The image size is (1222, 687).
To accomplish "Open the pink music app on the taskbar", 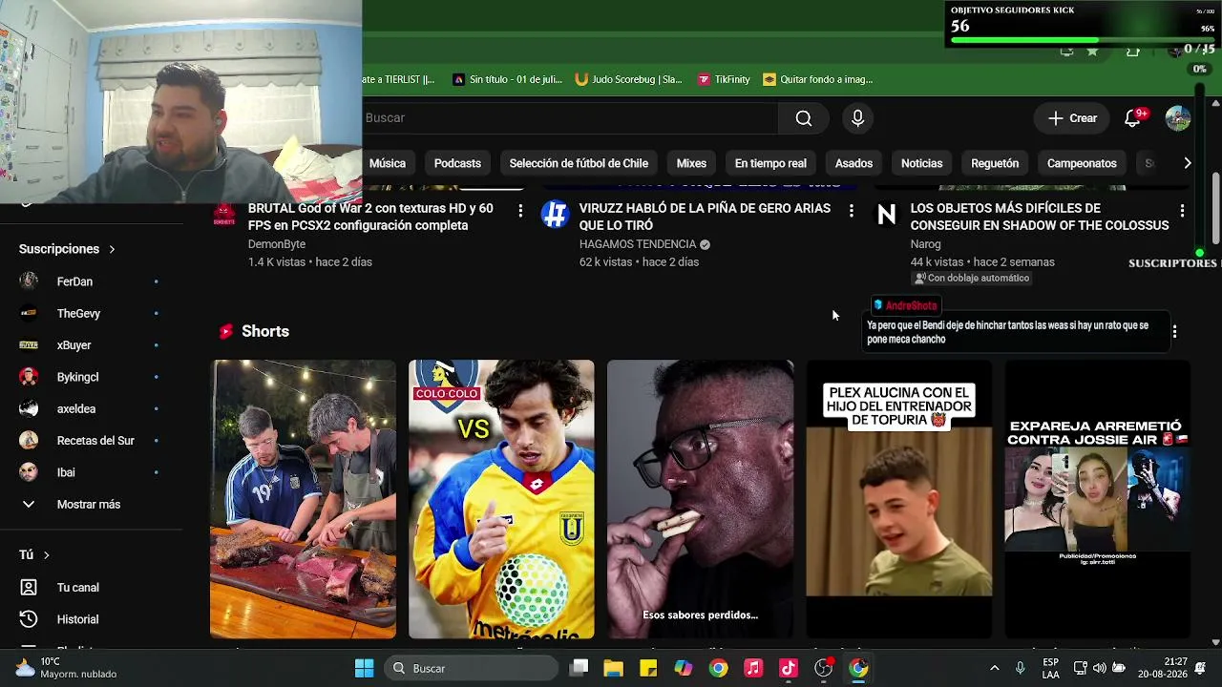I will click(x=753, y=668).
